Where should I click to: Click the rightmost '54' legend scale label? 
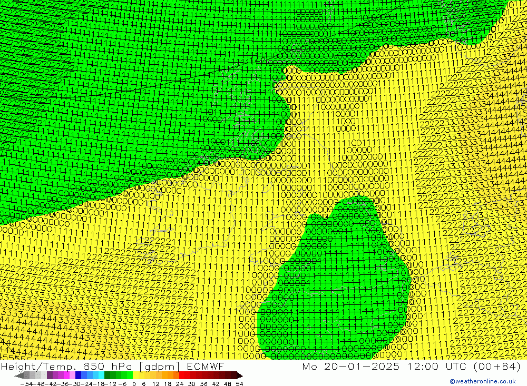click(x=239, y=384)
